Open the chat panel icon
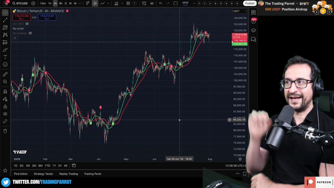 click(x=253, y=40)
